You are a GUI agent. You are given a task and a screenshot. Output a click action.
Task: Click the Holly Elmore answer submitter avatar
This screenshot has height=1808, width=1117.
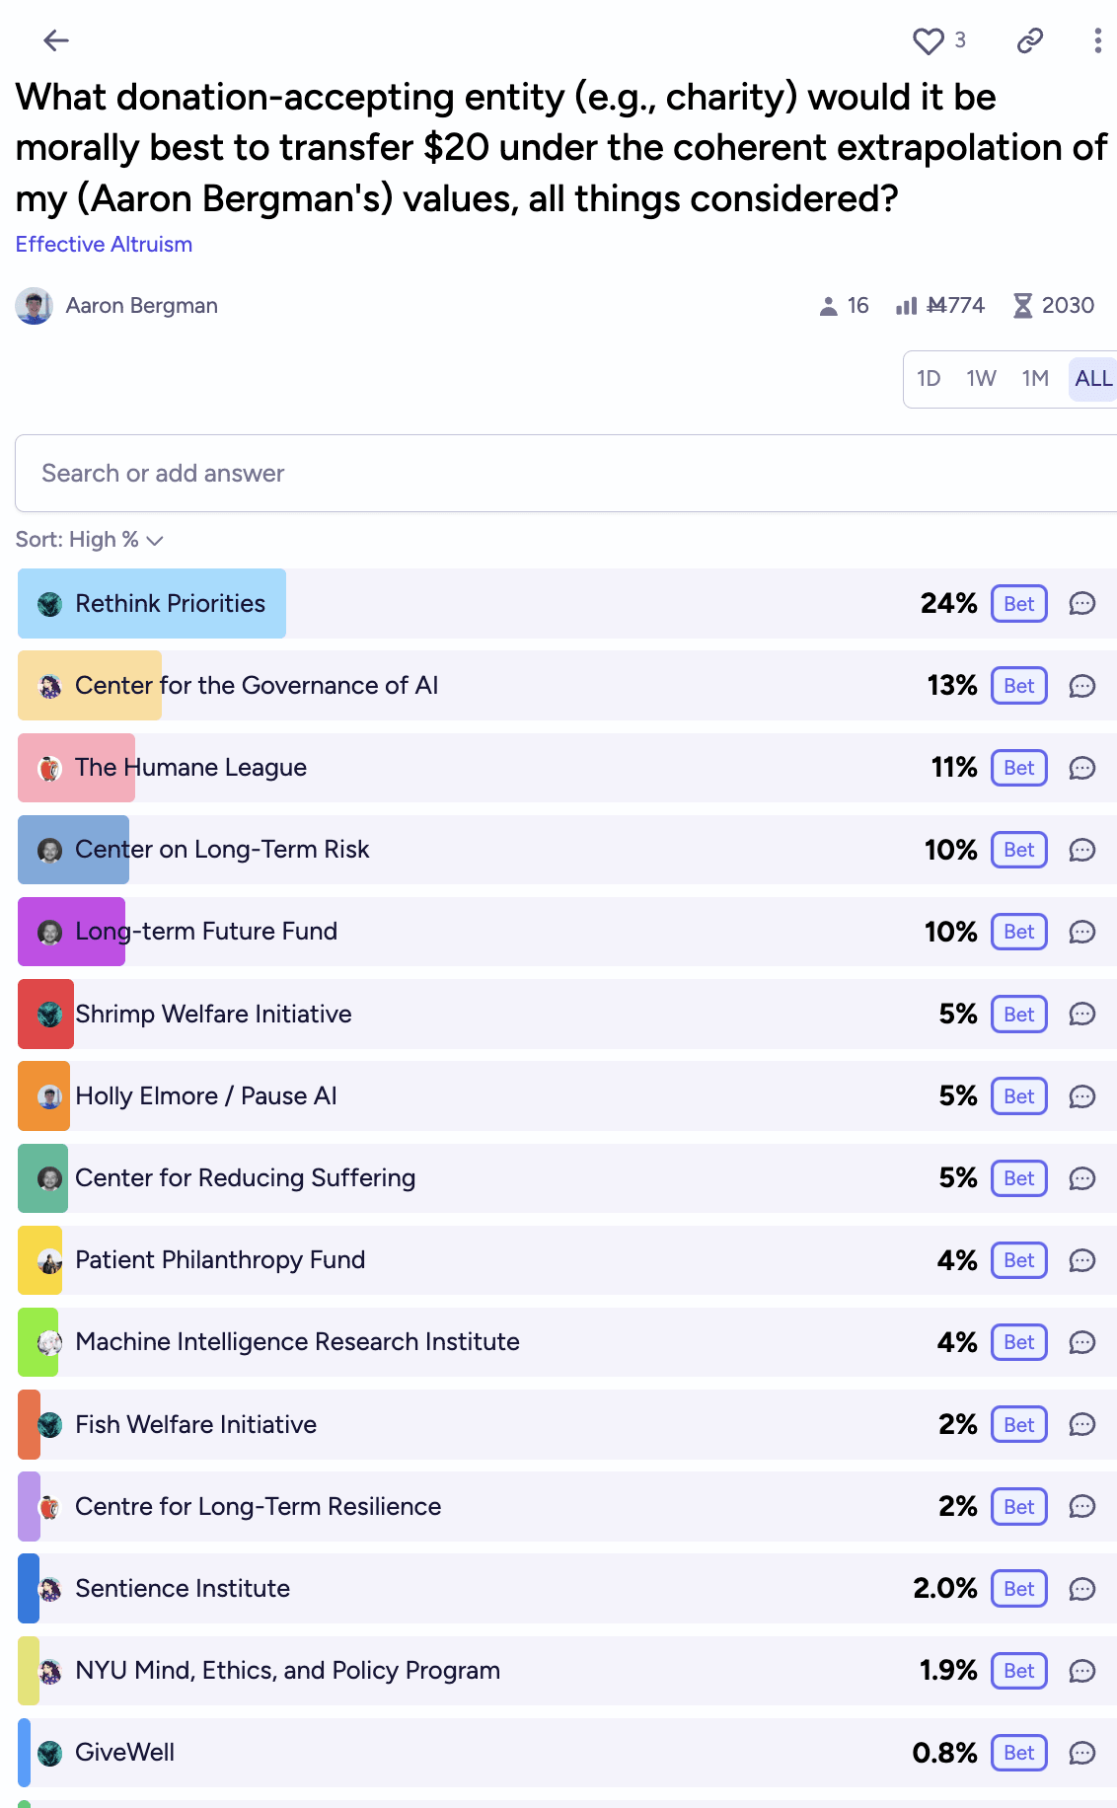(x=50, y=1096)
